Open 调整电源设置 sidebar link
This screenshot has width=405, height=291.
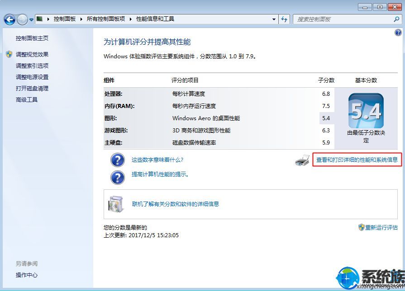coord(32,77)
